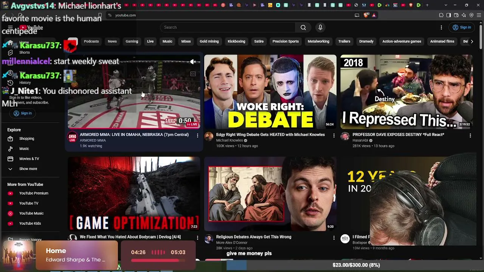484x272 pixels.
Task: Open the Religious Debates philosophers thumbnail
Action: [x=270, y=194]
